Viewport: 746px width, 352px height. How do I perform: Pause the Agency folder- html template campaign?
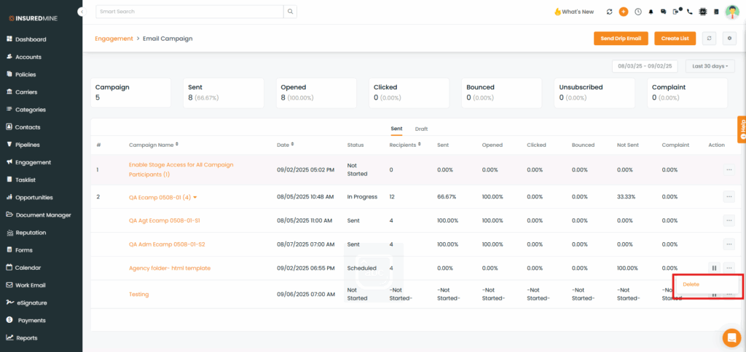(x=714, y=268)
